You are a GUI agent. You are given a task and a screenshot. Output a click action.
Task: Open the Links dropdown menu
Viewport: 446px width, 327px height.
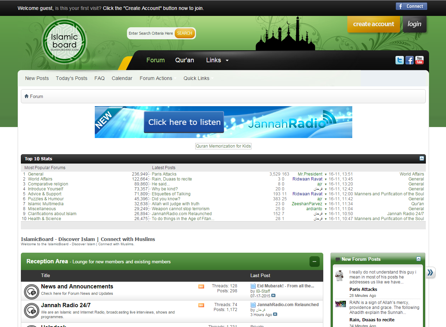pyautogui.click(x=217, y=60)
